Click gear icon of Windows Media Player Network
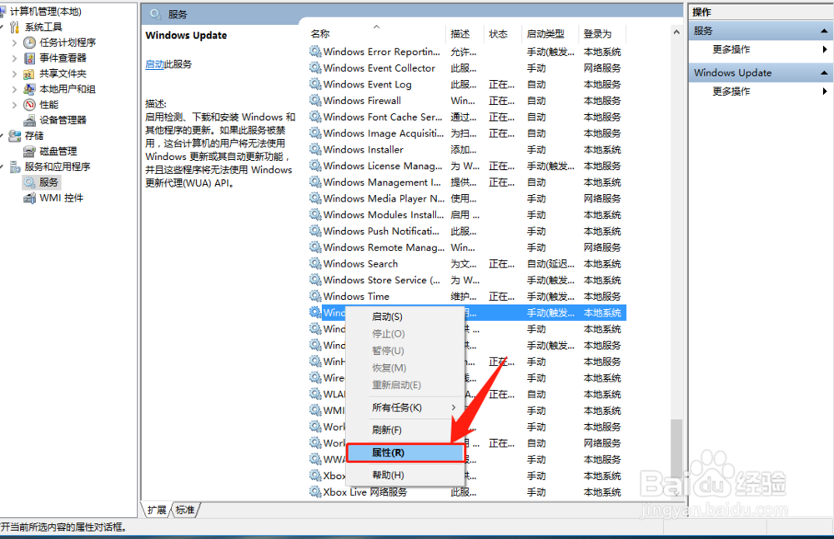The height and width of the screenshot is (539, 834). 315,197
